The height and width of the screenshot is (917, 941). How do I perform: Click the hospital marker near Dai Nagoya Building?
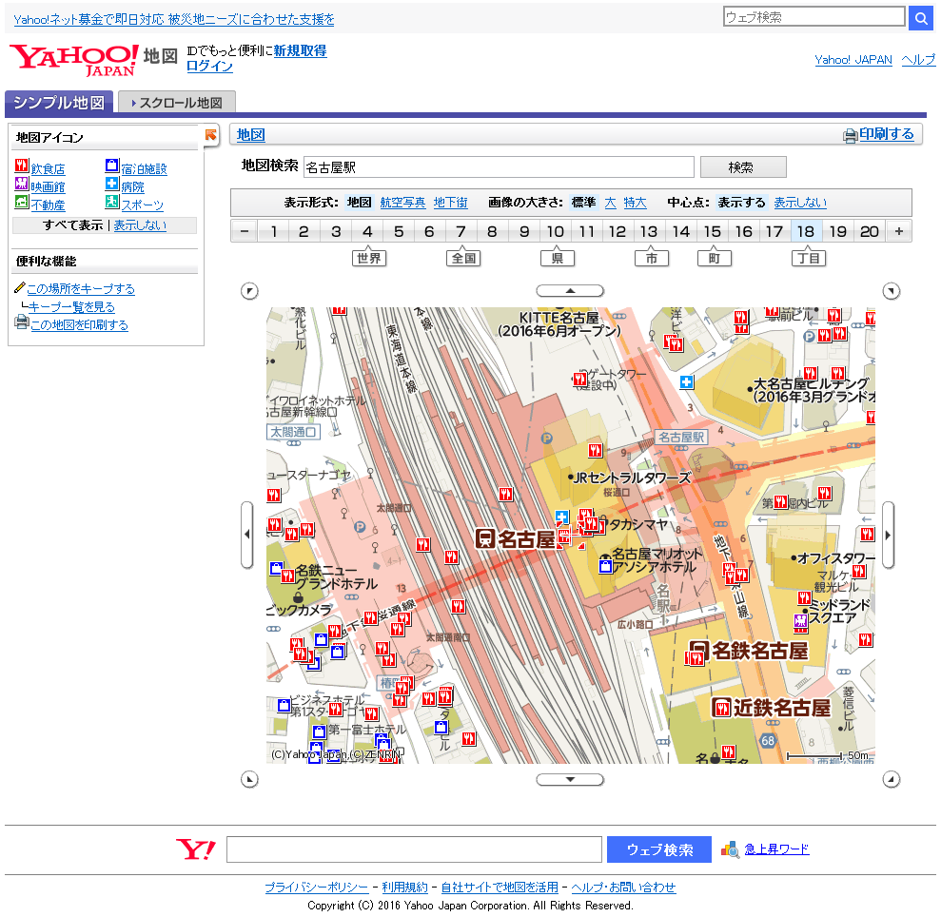click(x=687, y=381)
